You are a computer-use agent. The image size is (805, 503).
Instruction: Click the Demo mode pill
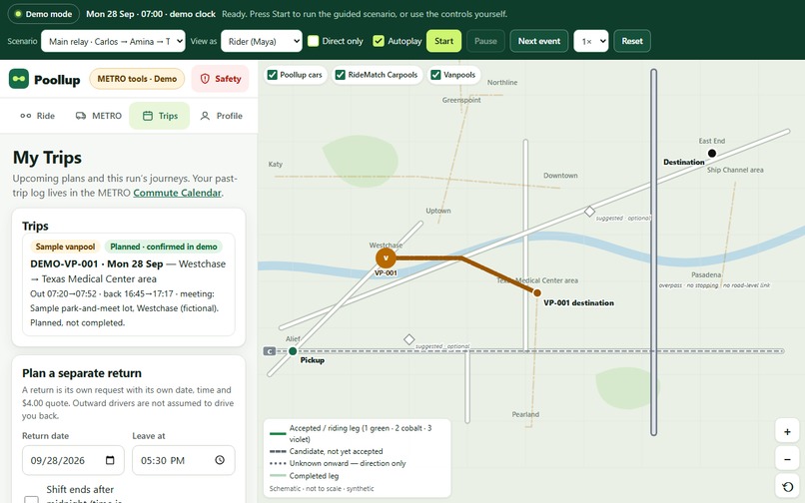(x=44, y=14)
